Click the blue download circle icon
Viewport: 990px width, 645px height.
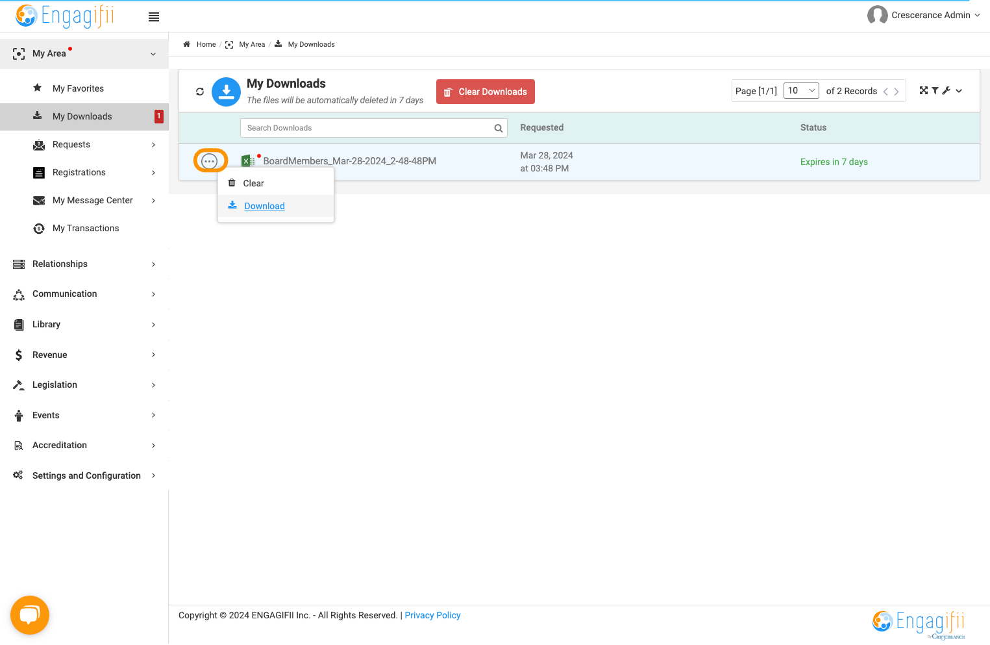(x=226, y=92)
